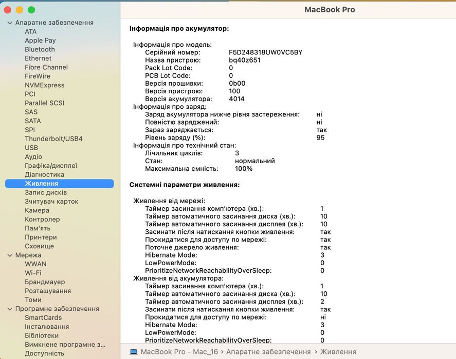Open the Доступність entry
This screenshot has height=359, width=456.
(x=44, y=353)
